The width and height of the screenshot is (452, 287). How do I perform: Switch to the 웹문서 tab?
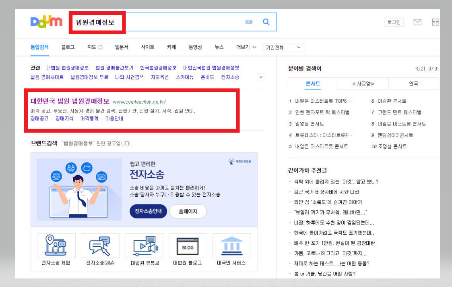(x=122, y=47)
